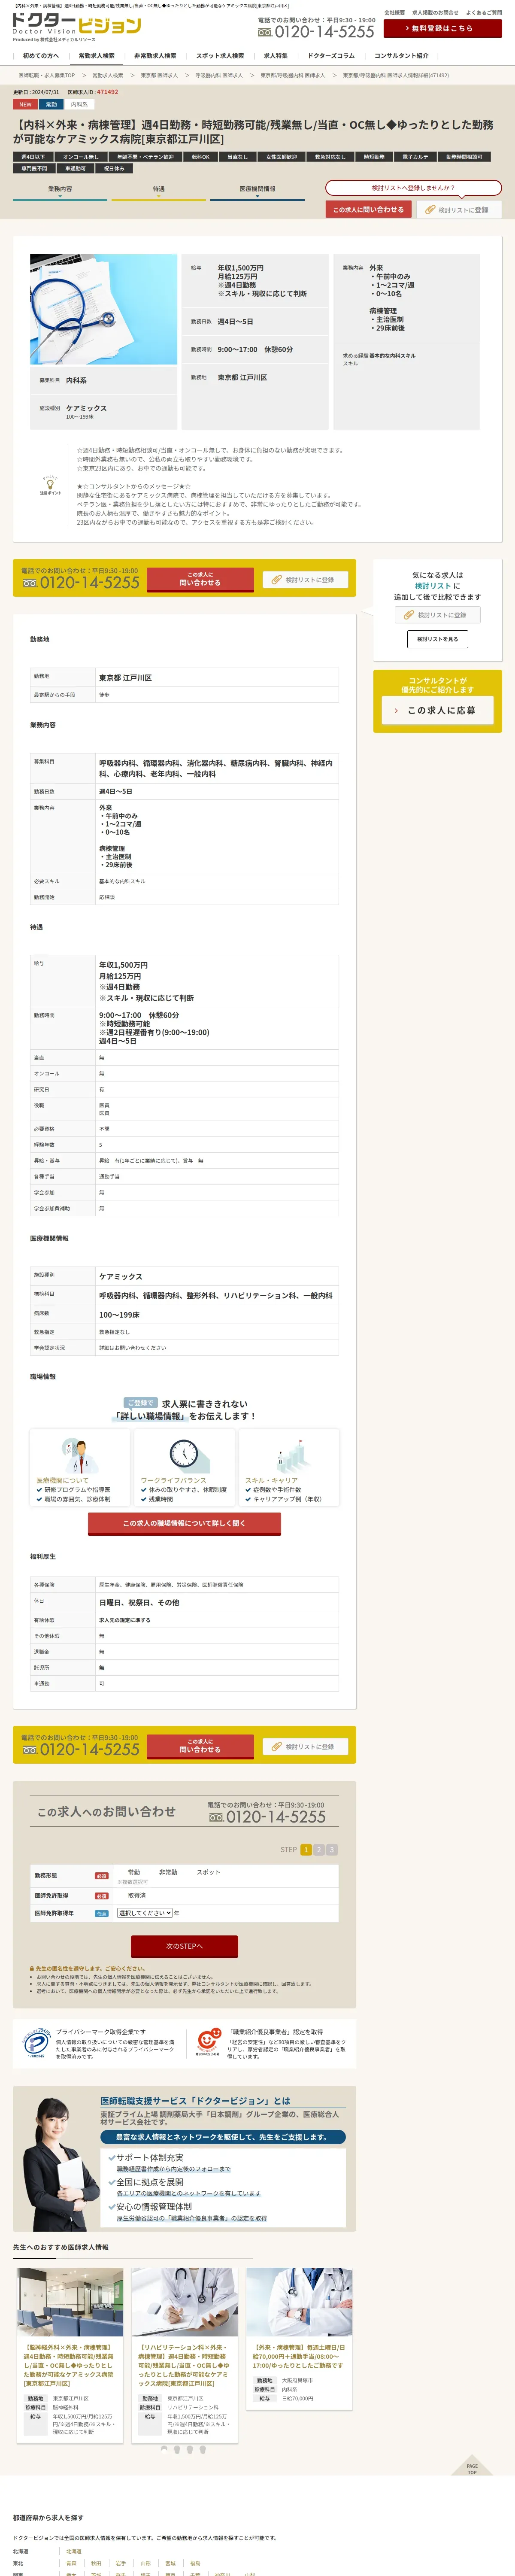Screen dimensions: 515x2576
Task: Click 問い合わせる in the first yellow phone bar
Action: click(x=200, y=579)
